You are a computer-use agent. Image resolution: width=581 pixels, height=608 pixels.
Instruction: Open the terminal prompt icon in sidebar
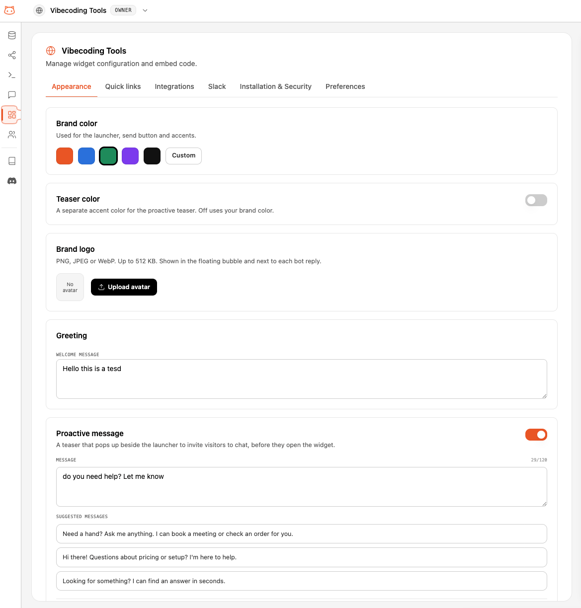coord(12,75)
